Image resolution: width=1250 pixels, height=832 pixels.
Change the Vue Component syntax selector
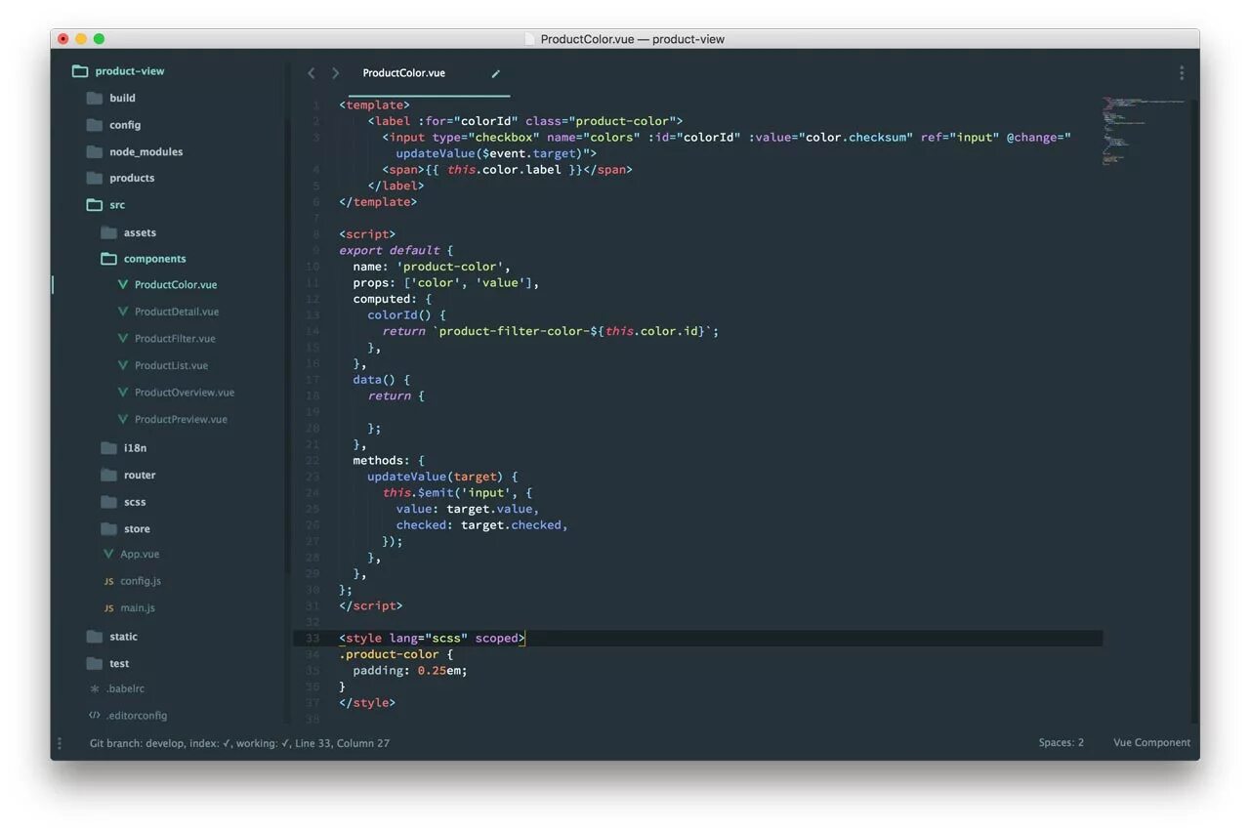[x=1151, y=743]
